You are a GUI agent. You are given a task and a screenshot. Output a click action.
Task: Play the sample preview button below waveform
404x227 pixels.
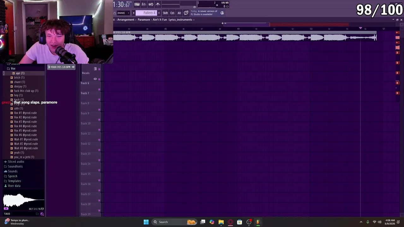[x=6, y=209]
